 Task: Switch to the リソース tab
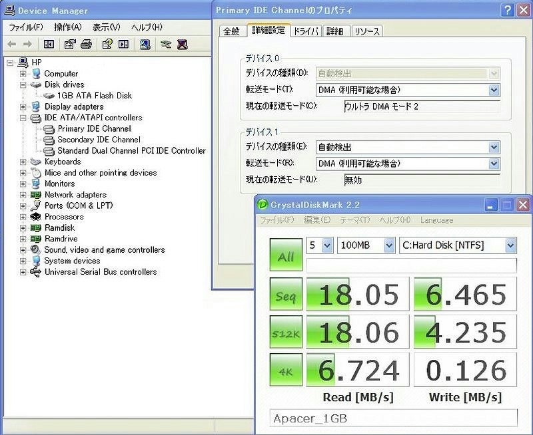point(367,31)
